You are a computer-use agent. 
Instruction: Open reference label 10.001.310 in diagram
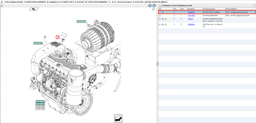pos(40,101)
